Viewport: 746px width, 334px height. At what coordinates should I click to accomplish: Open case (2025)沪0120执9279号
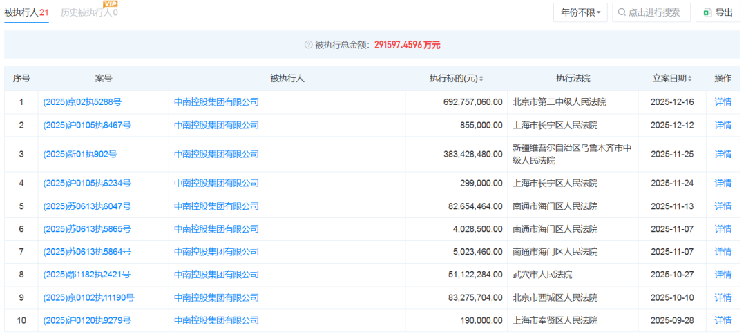click(87, 321)
